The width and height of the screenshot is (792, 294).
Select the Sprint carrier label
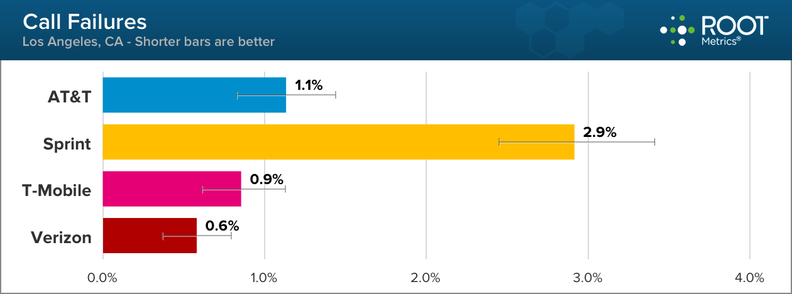[67, 143]
